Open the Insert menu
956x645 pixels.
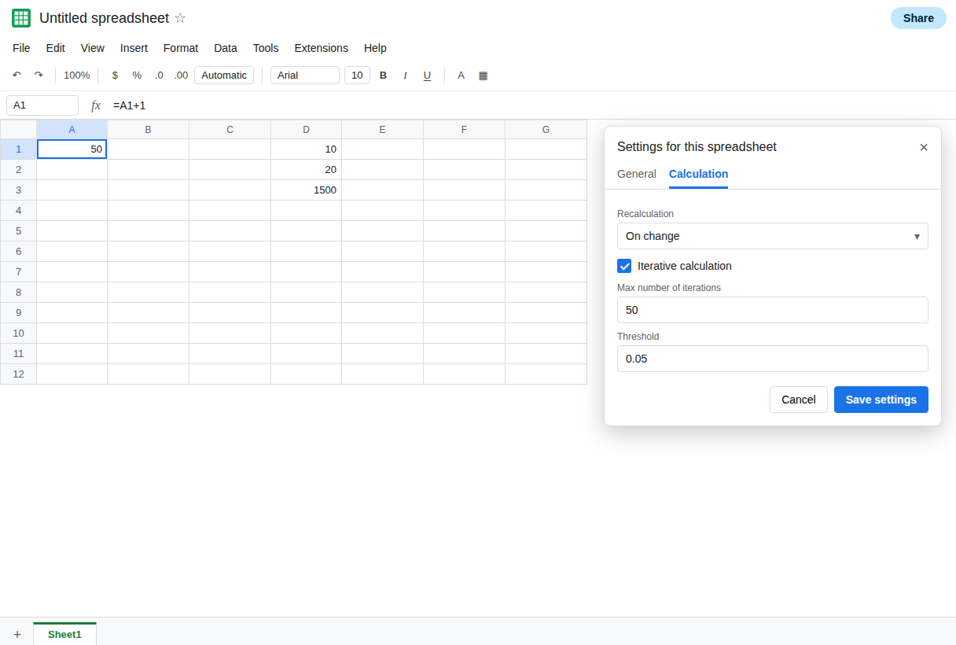134,48
